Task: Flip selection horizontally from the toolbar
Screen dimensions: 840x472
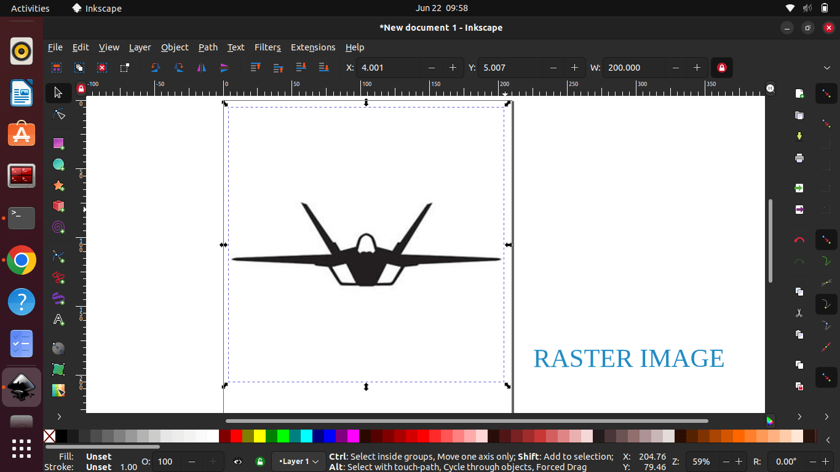Action: click(202, 68)
